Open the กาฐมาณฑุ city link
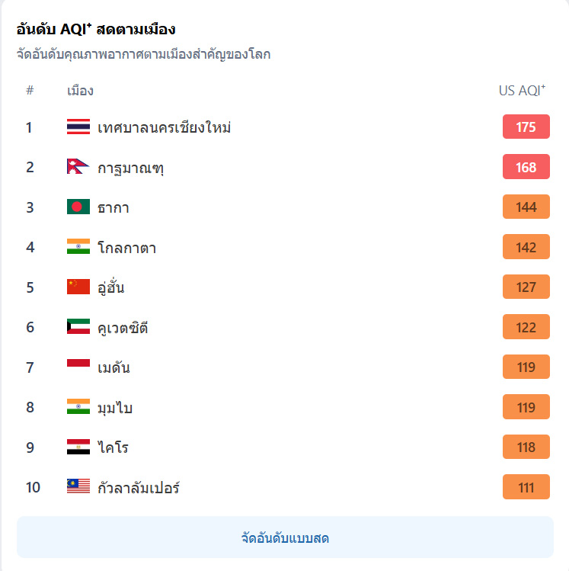Screen dimensions: 569x571 130,168
